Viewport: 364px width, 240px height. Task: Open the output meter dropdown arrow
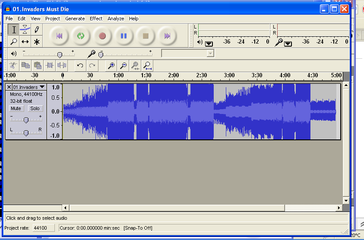[x=209, y=43]
